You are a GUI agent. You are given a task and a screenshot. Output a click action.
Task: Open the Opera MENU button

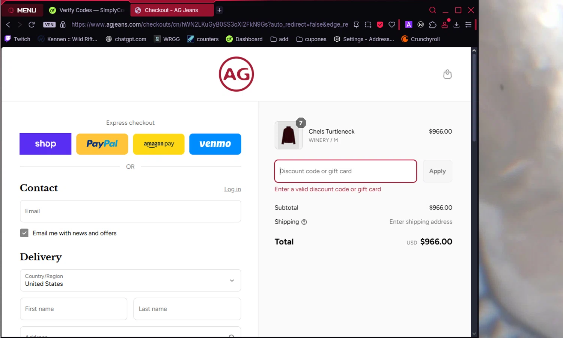click(23, 10)
